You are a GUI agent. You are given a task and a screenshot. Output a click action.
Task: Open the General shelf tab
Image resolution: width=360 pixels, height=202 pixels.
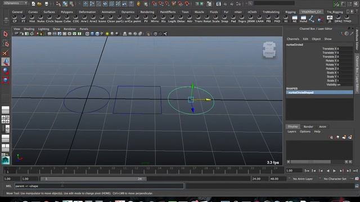17,12
